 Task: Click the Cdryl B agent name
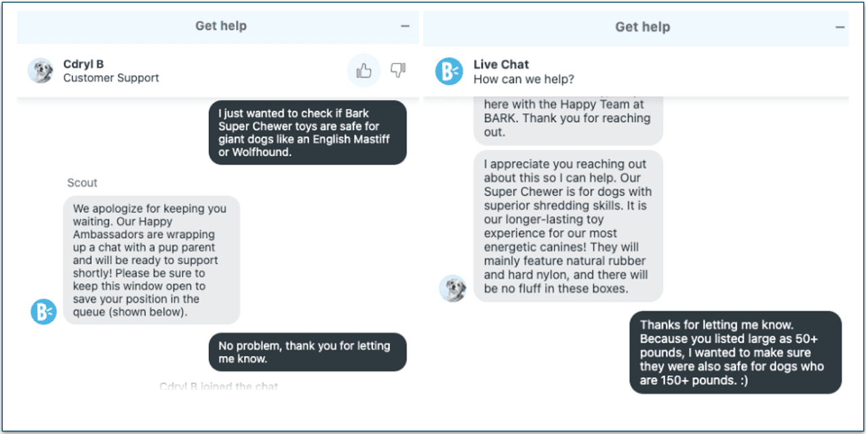[x=83, y=64]
